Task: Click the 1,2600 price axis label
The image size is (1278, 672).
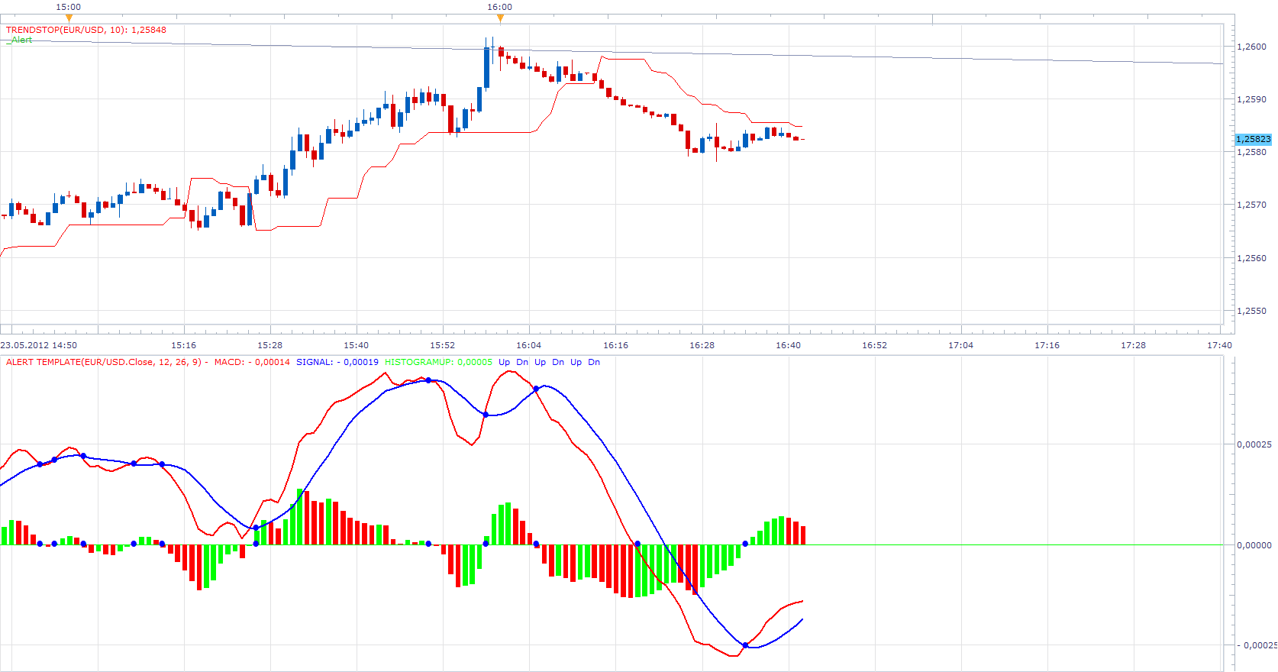Action: tap(1251, 47)
